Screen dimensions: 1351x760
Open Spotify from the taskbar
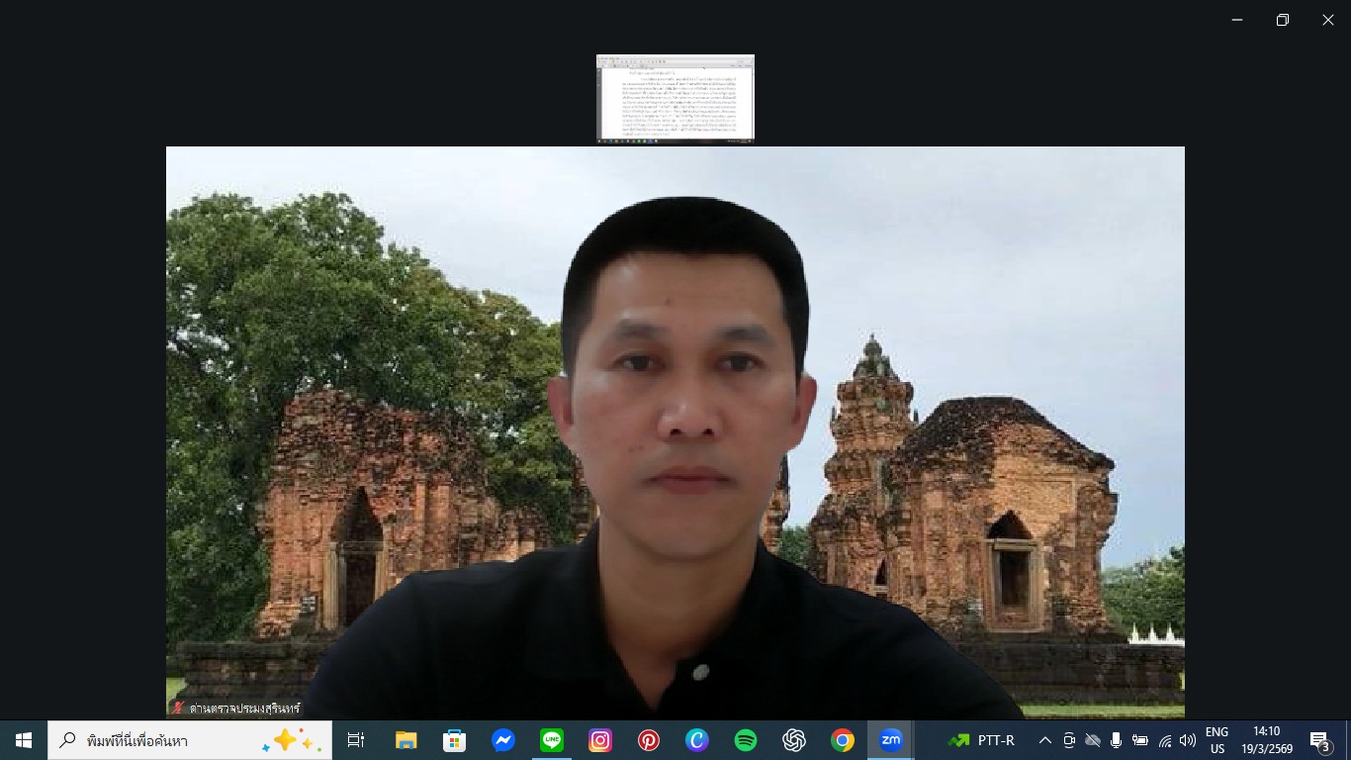746,739
